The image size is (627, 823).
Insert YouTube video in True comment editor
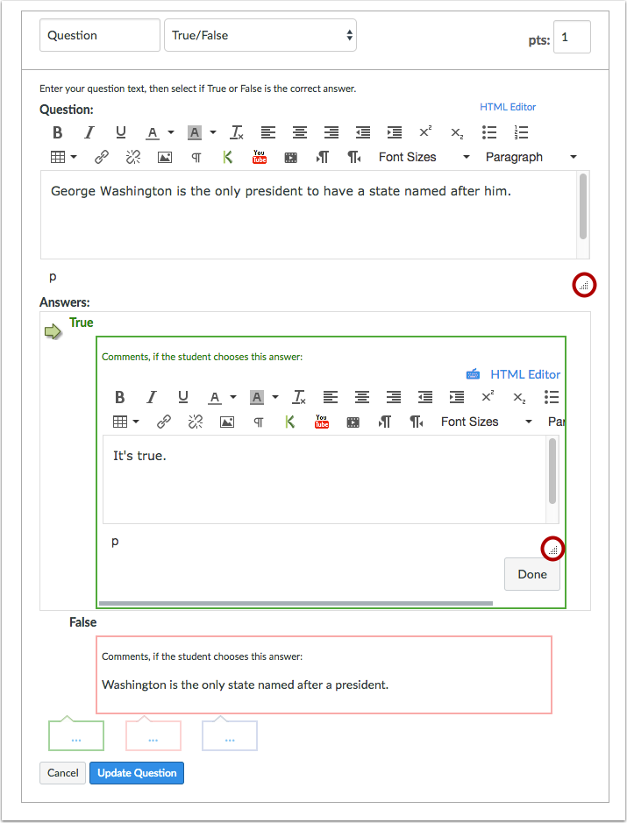pos(321,422)
